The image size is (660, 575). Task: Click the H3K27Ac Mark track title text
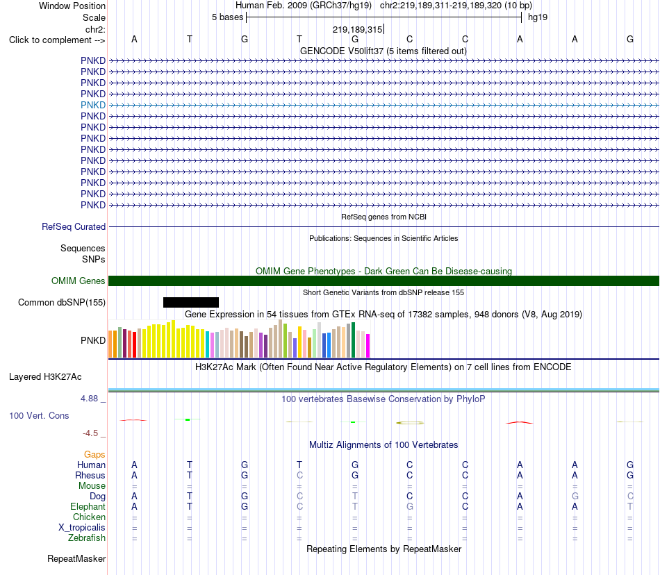coord(383,367)
